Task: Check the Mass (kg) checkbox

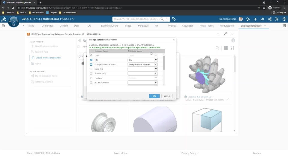Action: tap(91, 69)
